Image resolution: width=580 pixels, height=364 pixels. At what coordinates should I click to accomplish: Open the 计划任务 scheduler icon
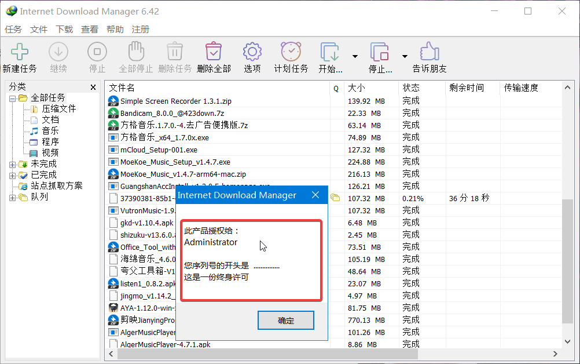(290, 52)
